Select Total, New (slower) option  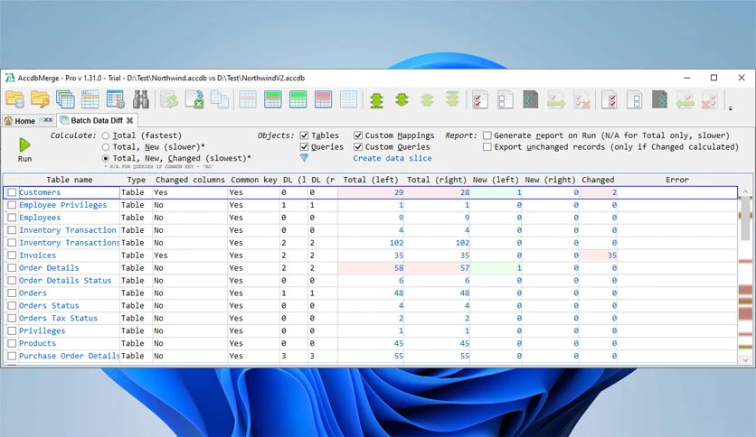point(106,147)
